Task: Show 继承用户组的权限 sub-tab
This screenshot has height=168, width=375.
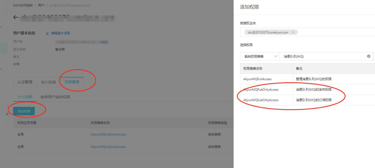Action: [x=55, y=97]
